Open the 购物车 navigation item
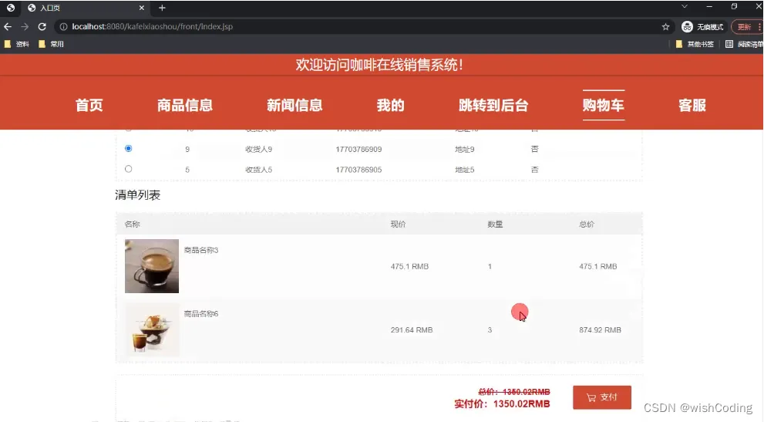This screenshot has height=422, width=764. point(603,105)
